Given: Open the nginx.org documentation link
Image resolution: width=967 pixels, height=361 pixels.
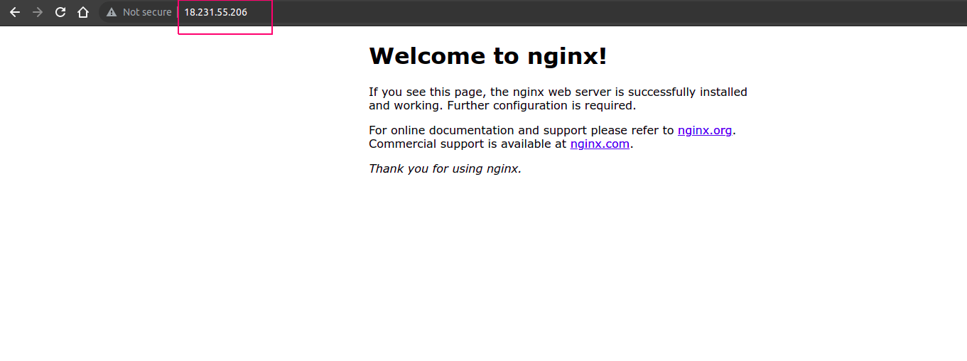Looking at the screenshot, I should [705, 130].
